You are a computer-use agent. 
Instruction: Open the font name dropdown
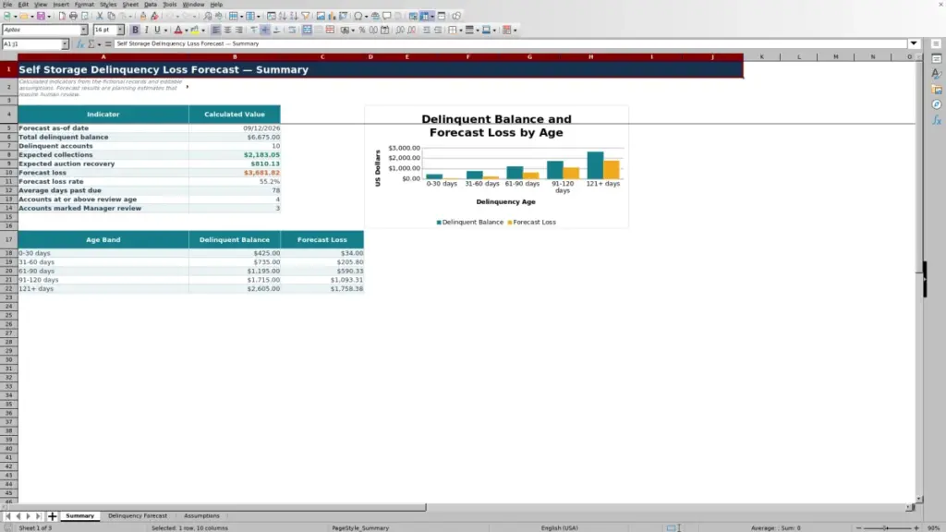pyautogui.click(x=84, y=30)
